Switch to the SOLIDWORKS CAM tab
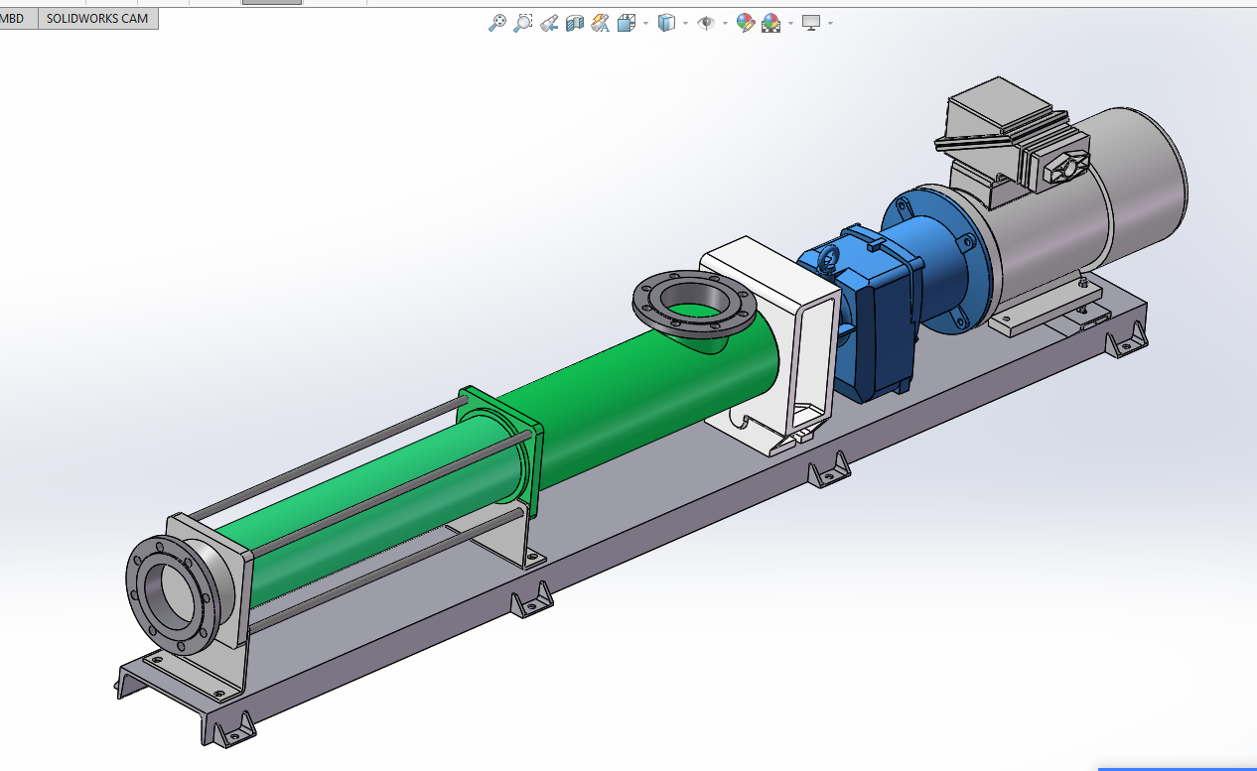This screenshot has height=771, width=1257. click(97, 19)
